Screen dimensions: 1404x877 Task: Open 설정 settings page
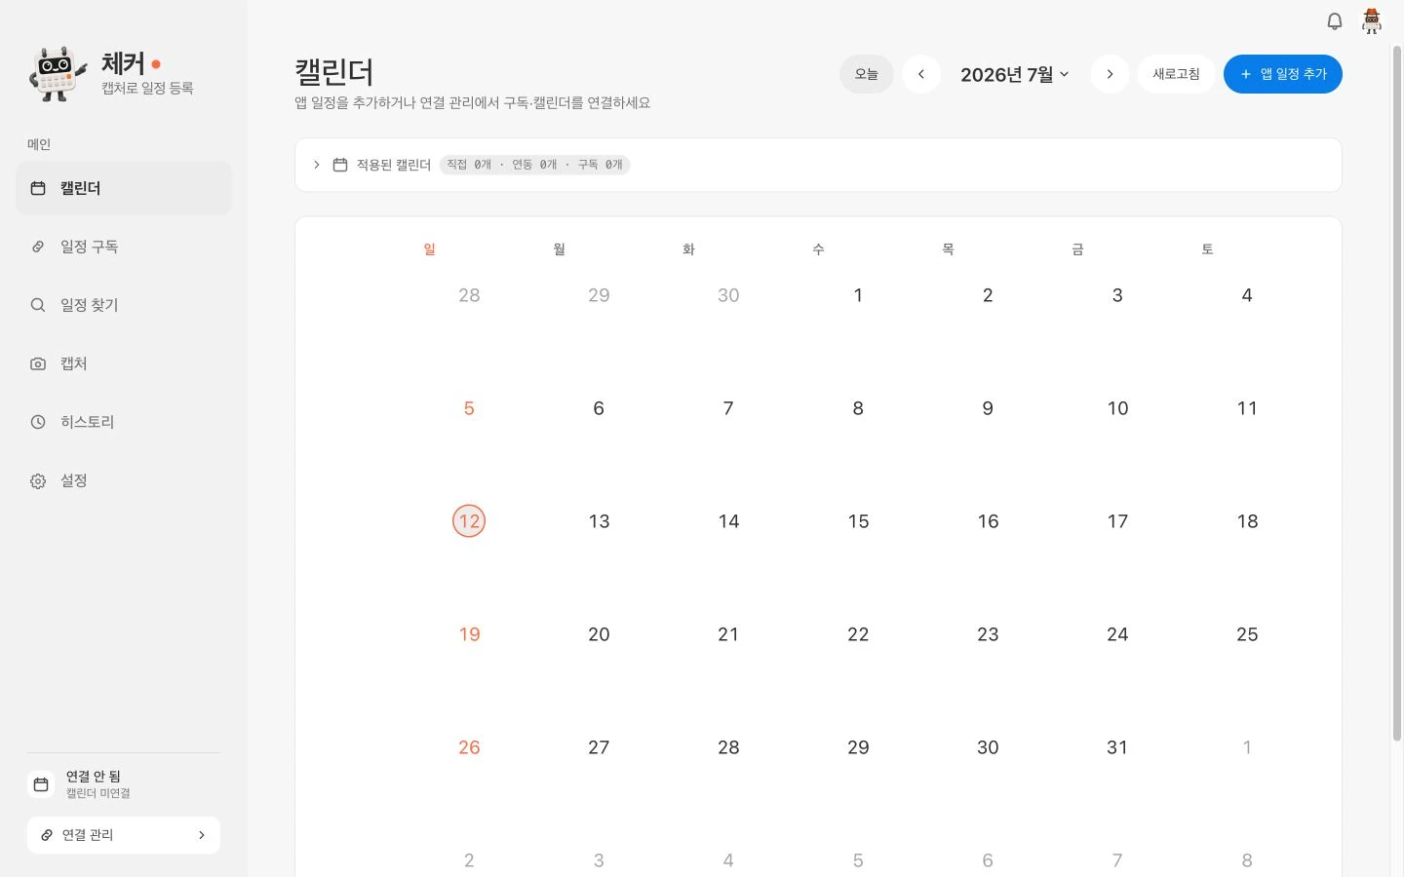124,480
